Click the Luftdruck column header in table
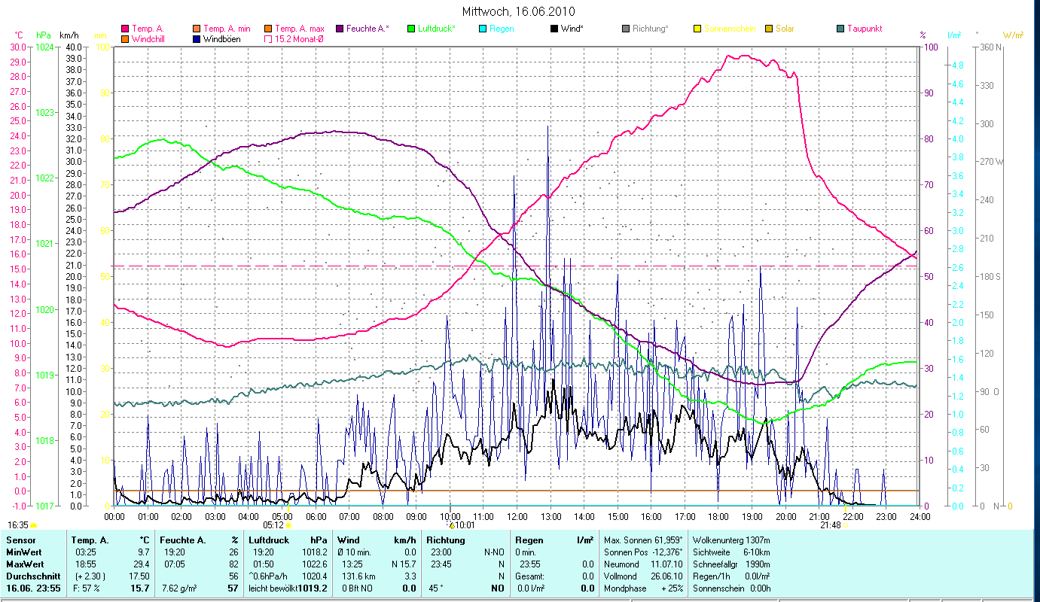 [x=268, y=540]
